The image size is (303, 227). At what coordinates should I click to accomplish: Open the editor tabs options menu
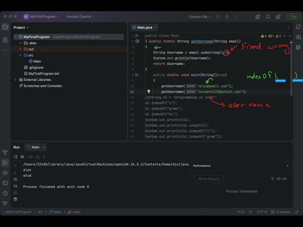tap(288, 27)
